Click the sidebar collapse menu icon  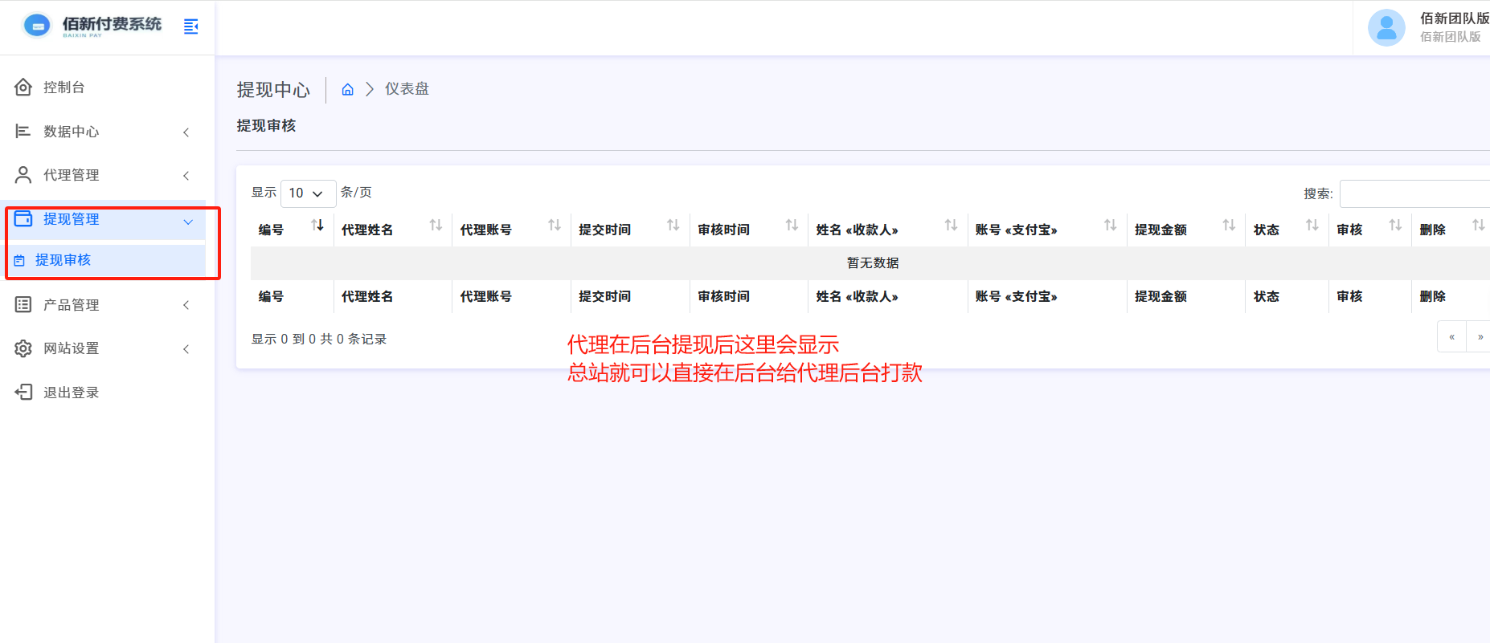coord(190,26)
